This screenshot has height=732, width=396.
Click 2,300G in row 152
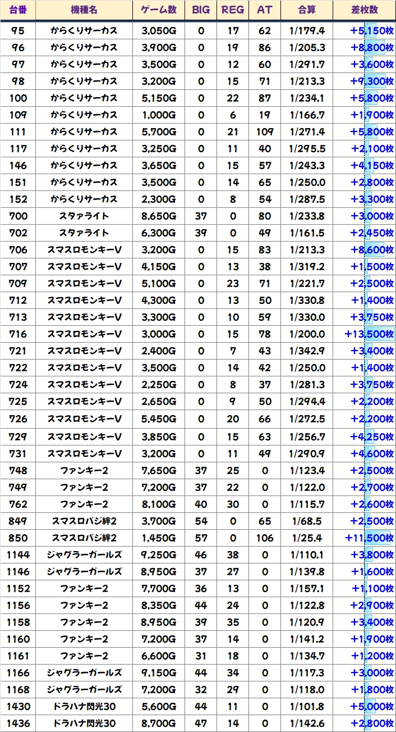[159, 199]
